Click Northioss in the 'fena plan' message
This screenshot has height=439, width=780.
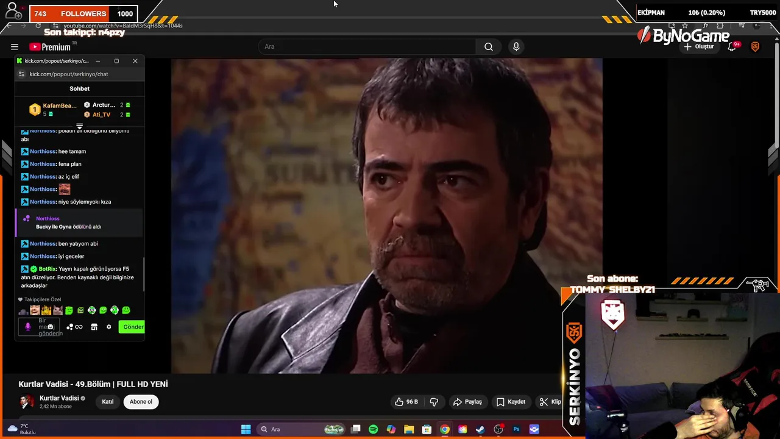point(43,164)
